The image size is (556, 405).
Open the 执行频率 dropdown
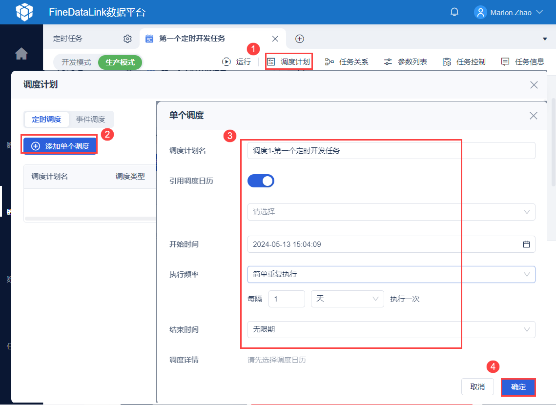point(391,274)
